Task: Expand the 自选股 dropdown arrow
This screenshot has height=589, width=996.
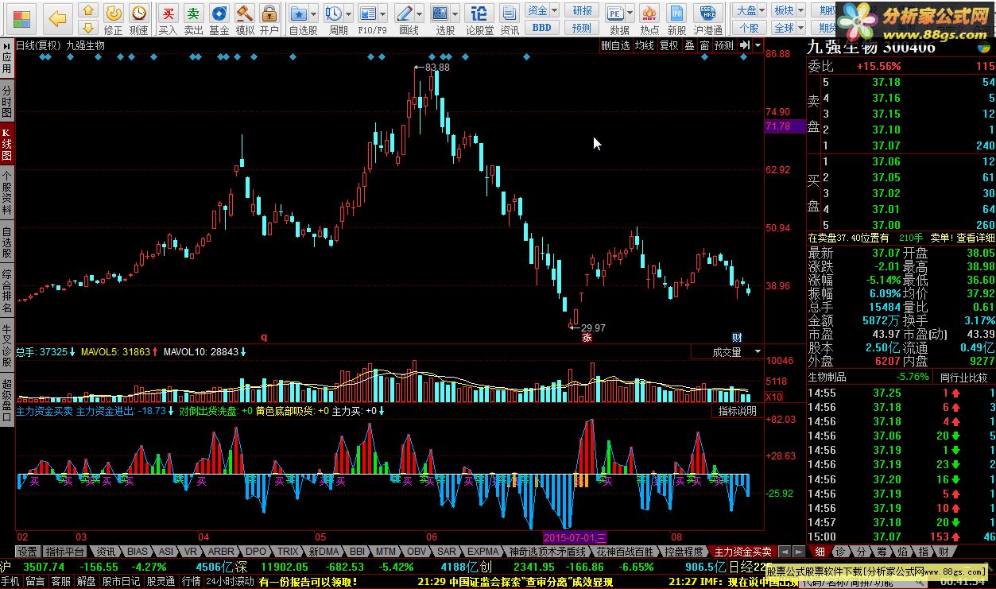Action: 314,14
